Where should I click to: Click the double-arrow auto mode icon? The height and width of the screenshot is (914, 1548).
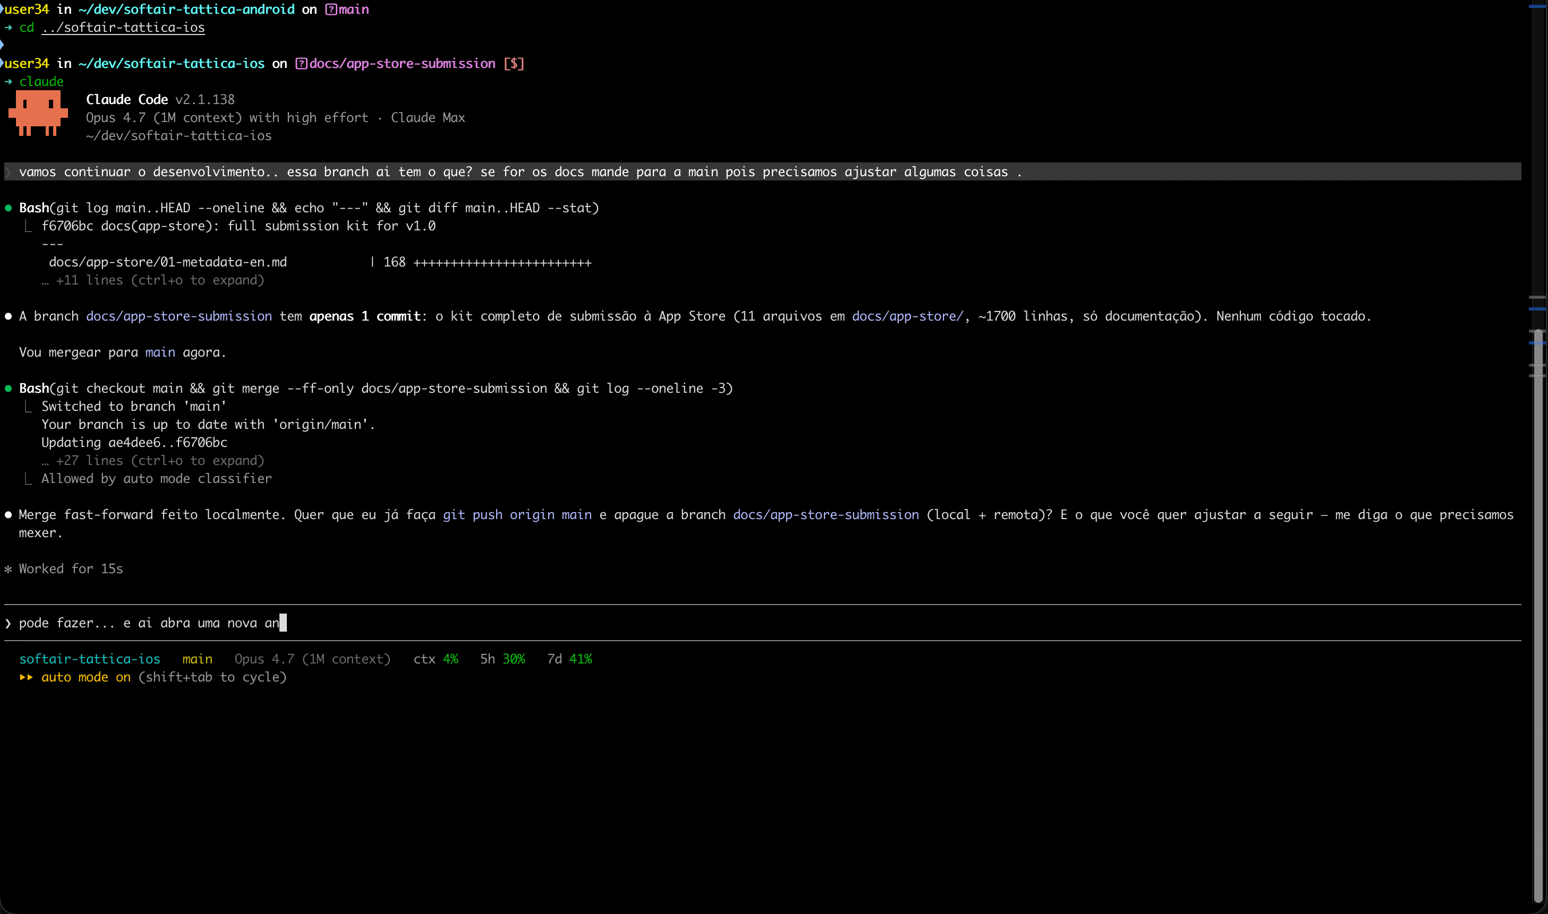tap(27, 677)
